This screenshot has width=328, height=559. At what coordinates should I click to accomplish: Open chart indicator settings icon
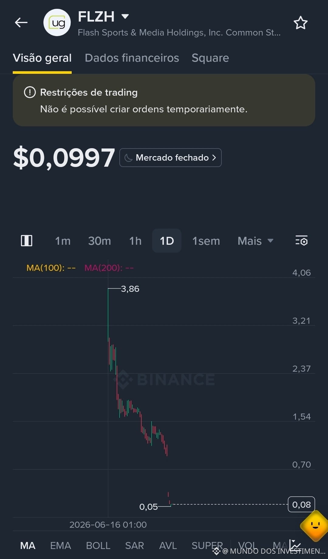click(301, 241)
